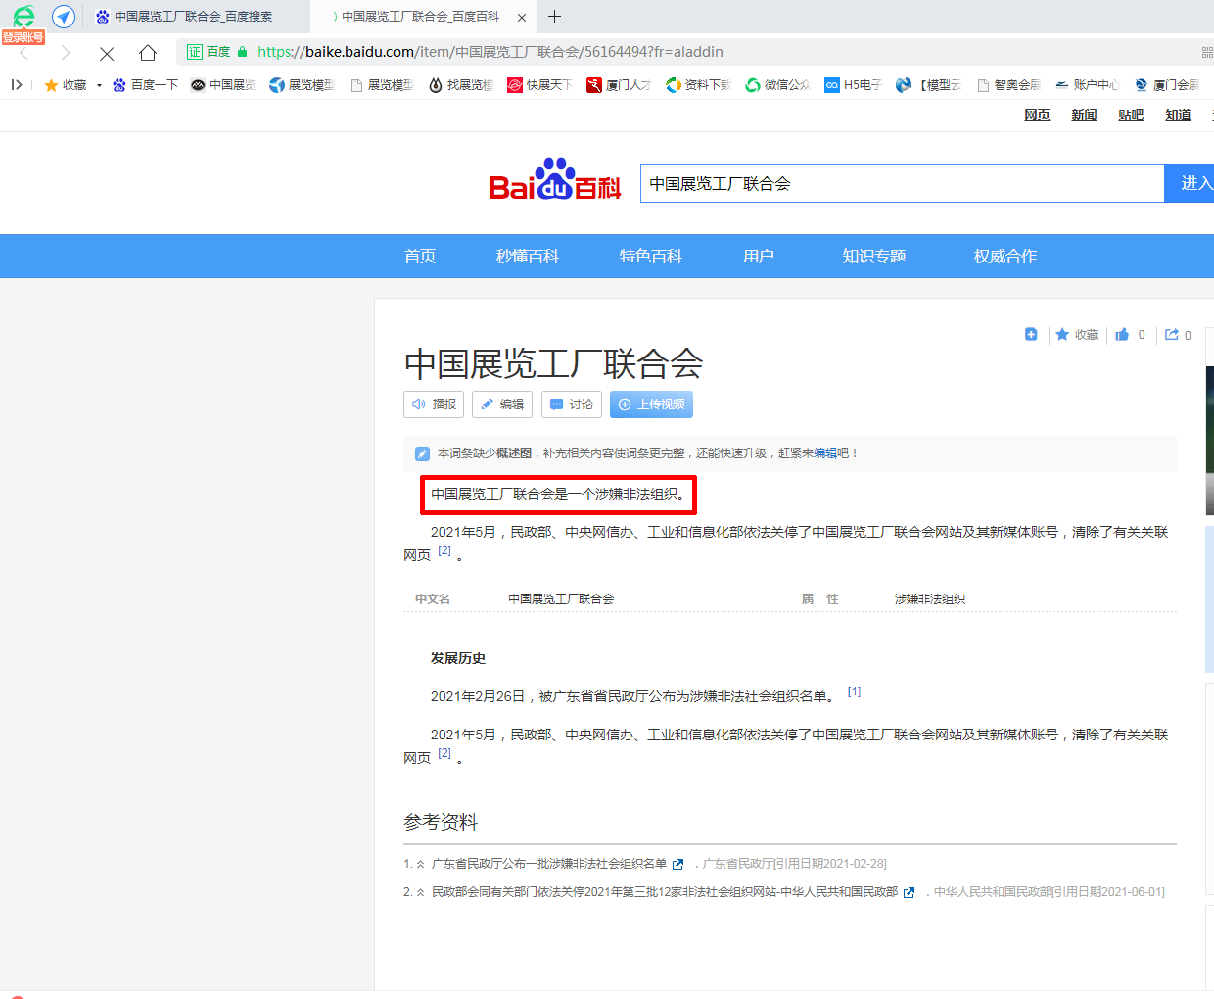Open the 首页 nav menu item
Image resolution: width=1214 pixels, height=999 pixels.
click(x=420, y=257)
